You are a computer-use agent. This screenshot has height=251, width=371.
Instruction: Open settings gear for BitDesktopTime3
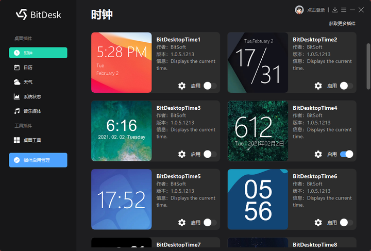point(182,154)
